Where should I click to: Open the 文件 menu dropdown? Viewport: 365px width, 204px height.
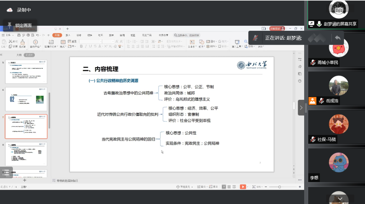pos(8,35)
